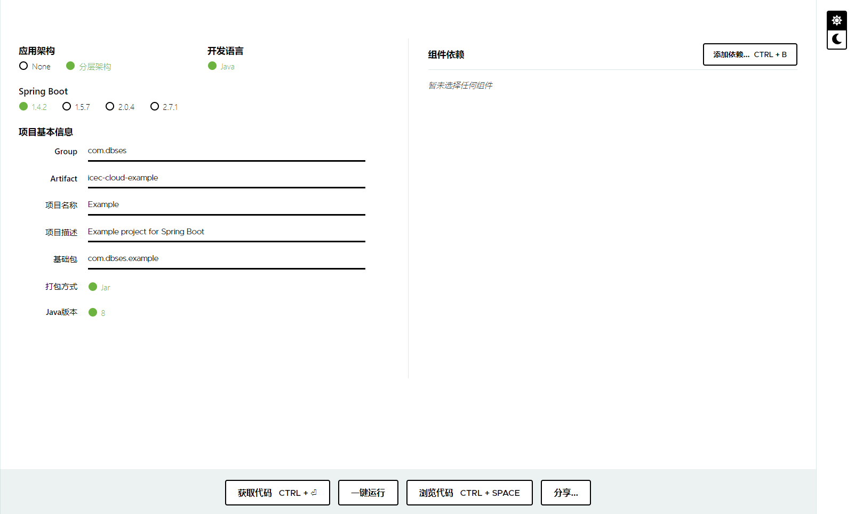
Task: Click the 开发语言 heading
Action: point(226,51)
